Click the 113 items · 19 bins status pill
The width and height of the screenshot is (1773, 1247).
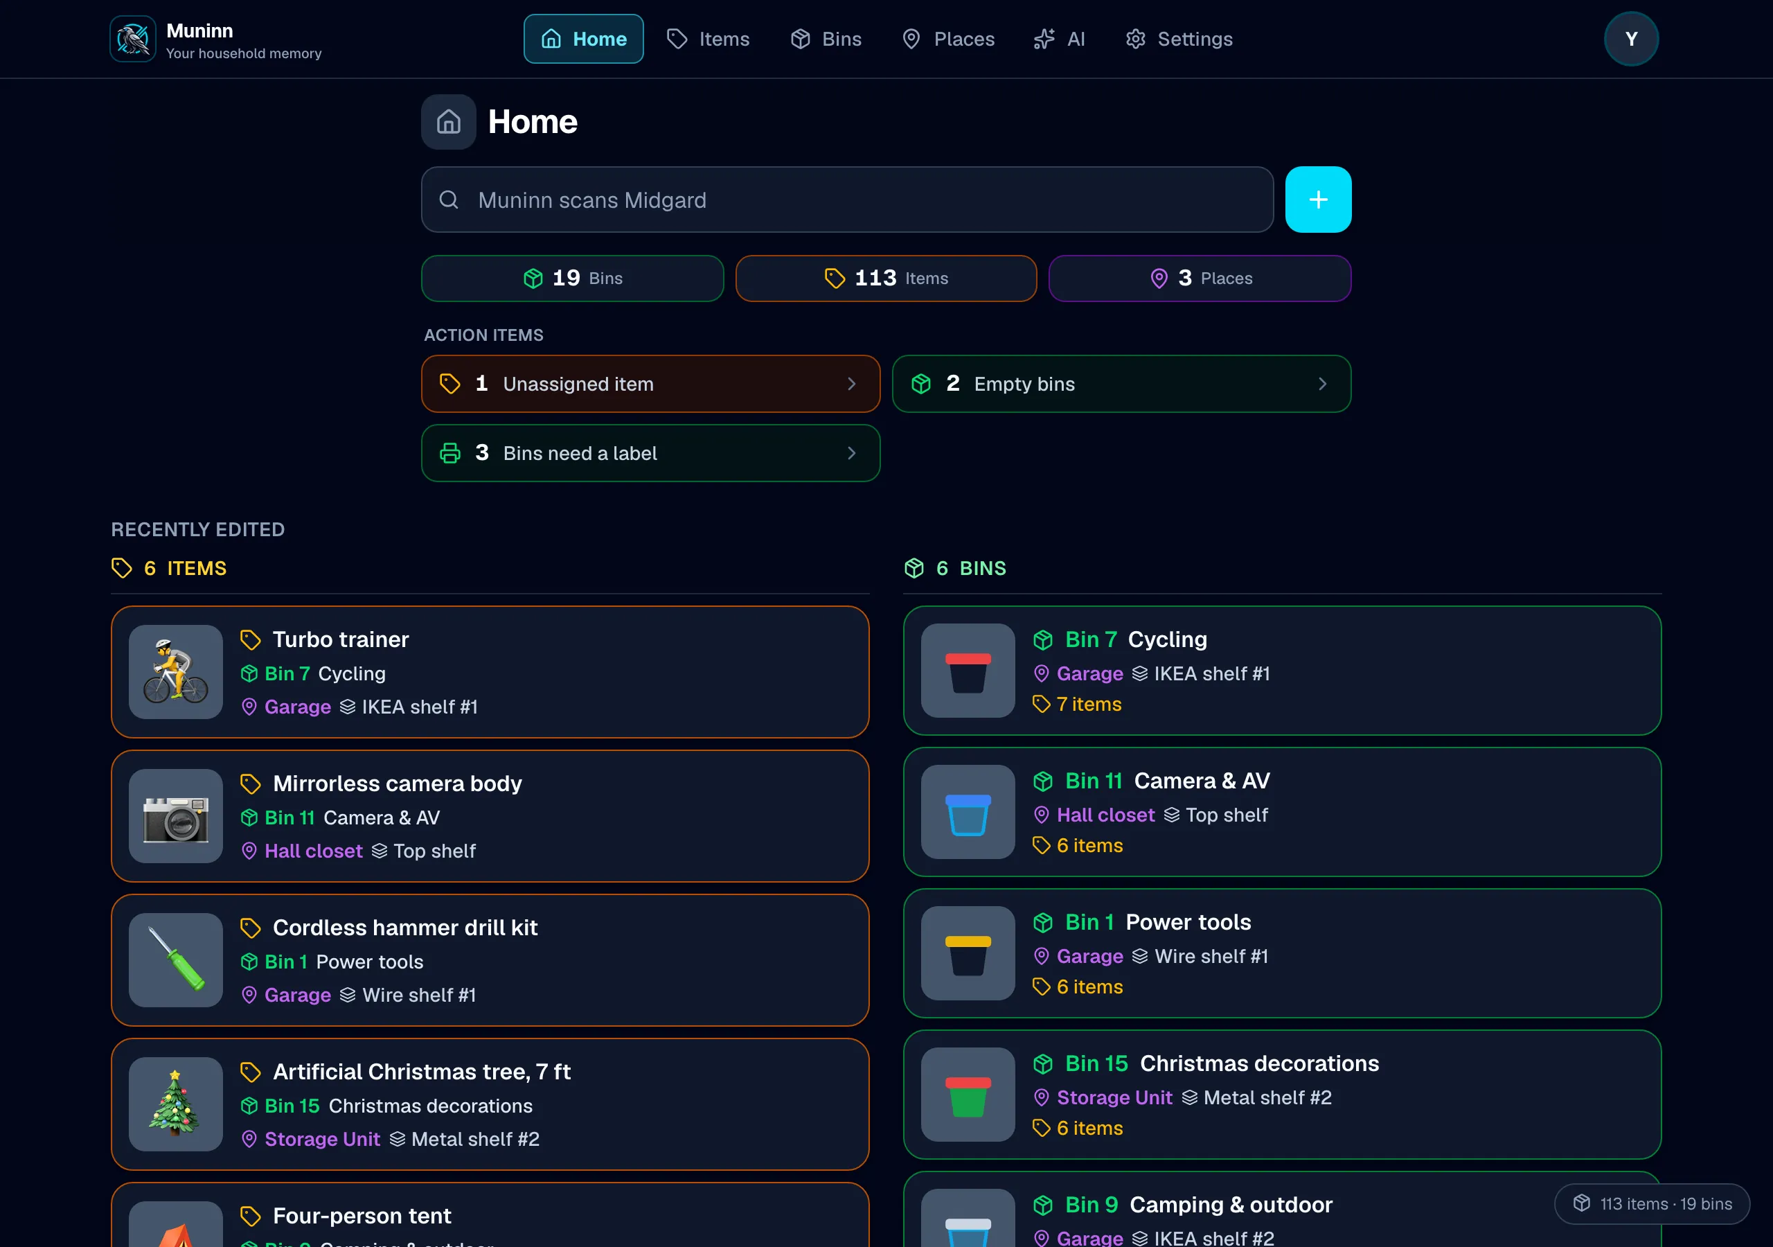1652,1204
